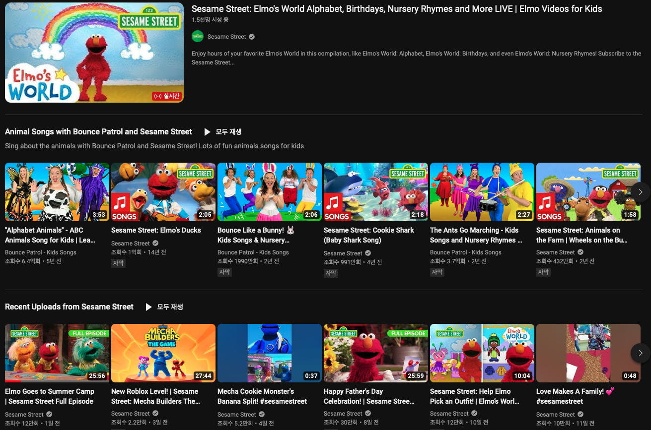Click the SONGS music note badge on Elmo's Ducks

click(124, 208)
